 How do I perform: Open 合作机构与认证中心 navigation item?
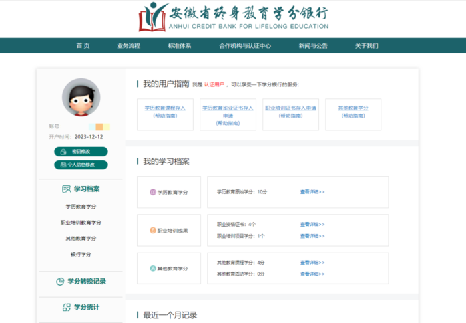pos(245,46)
